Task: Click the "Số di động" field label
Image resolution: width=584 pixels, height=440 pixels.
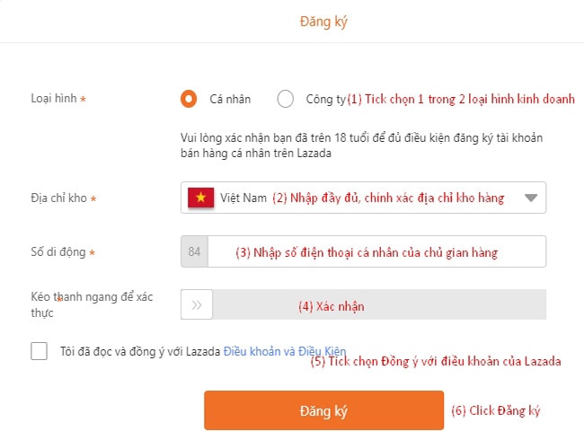Action: 58,252
